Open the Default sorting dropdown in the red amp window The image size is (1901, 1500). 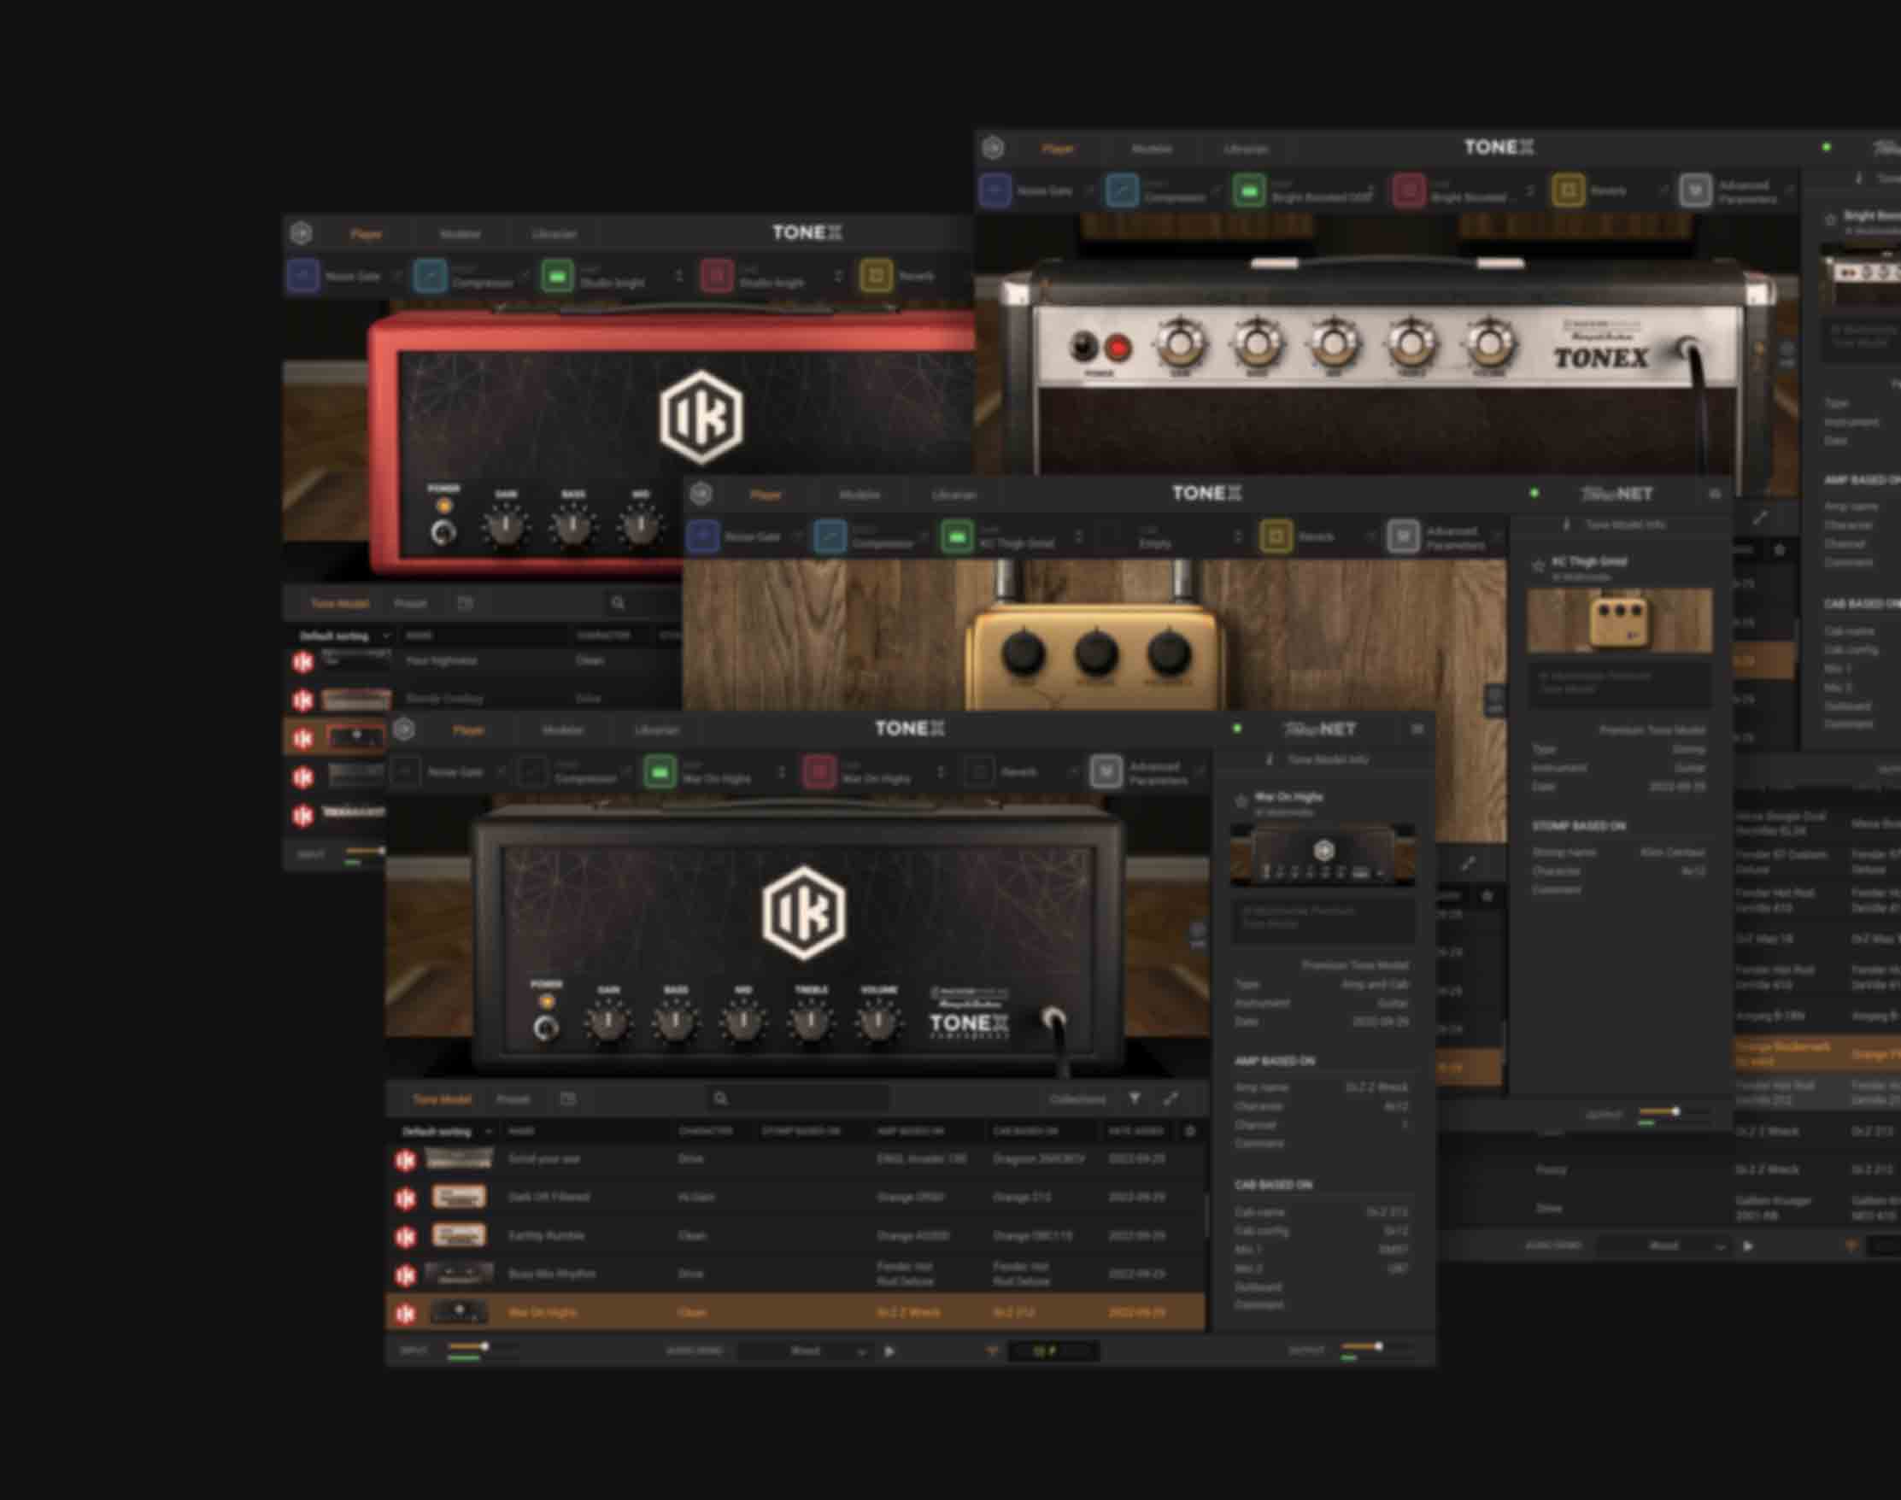pyautogui.click(x=343, y=636)
